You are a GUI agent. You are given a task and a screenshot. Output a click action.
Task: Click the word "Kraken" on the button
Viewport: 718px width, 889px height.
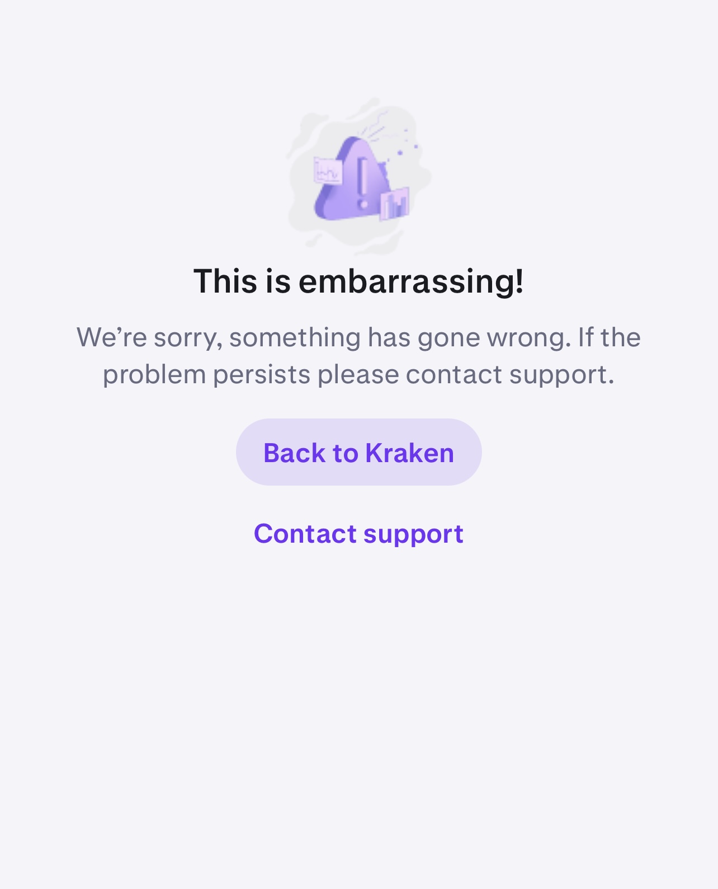(x=410, y=453)
